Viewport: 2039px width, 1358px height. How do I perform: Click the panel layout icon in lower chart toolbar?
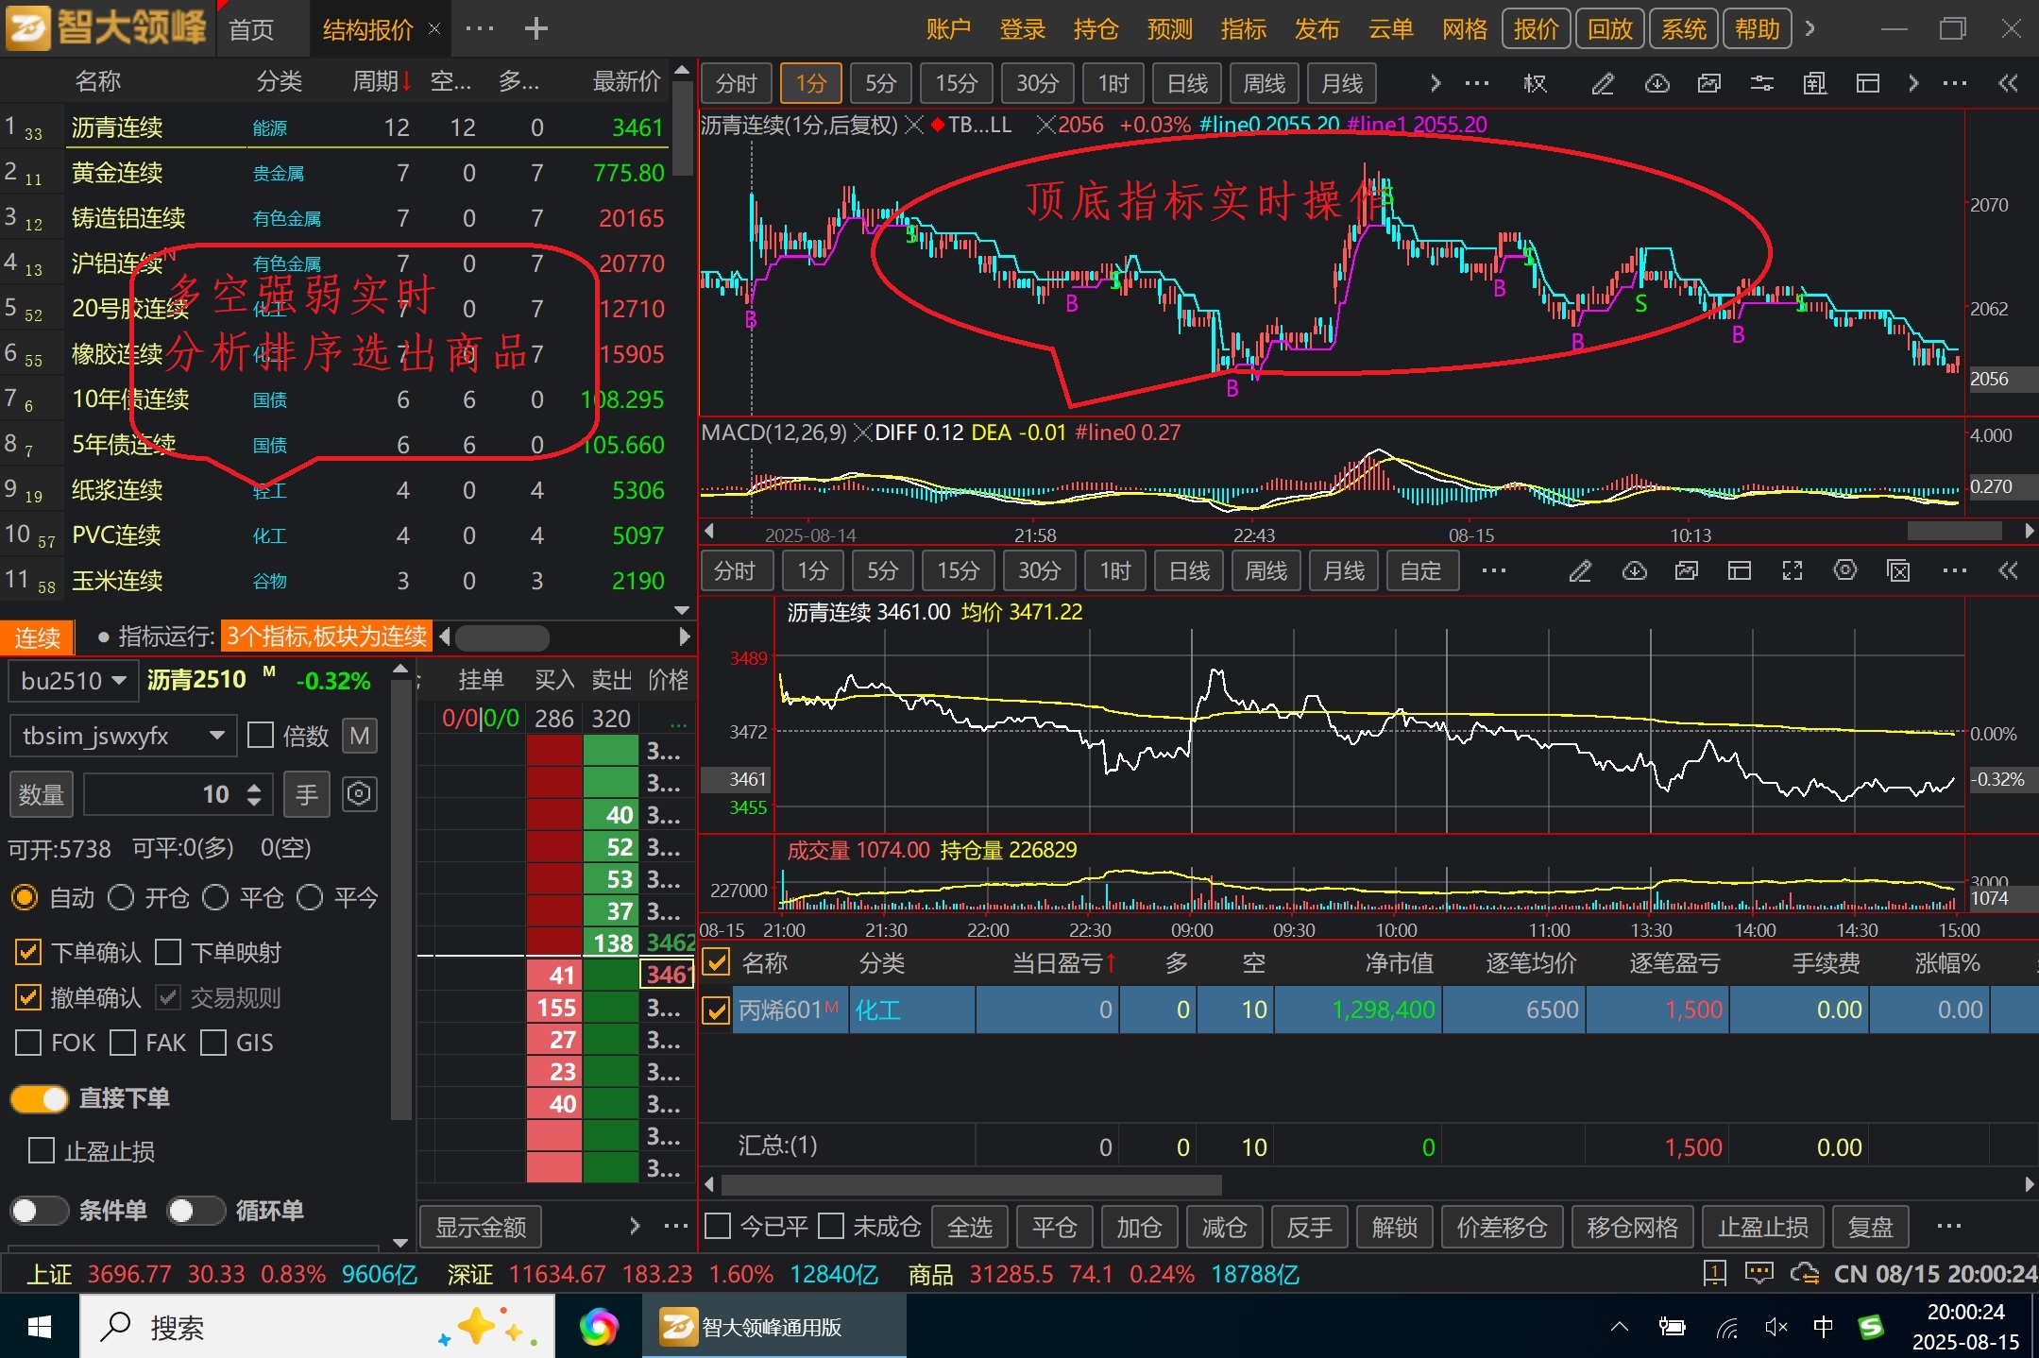[1740, 571]
